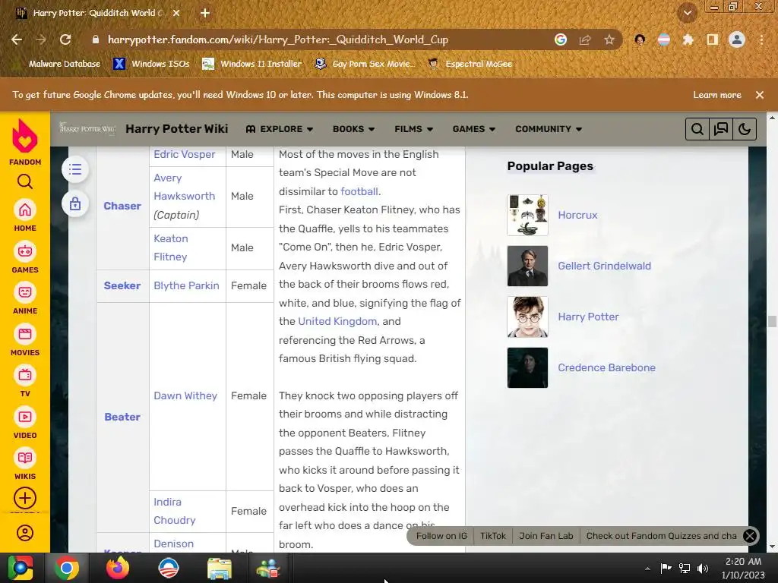Click the Horcrux thumbnail image
Screen dimensions: 778x583
(527, 215)
